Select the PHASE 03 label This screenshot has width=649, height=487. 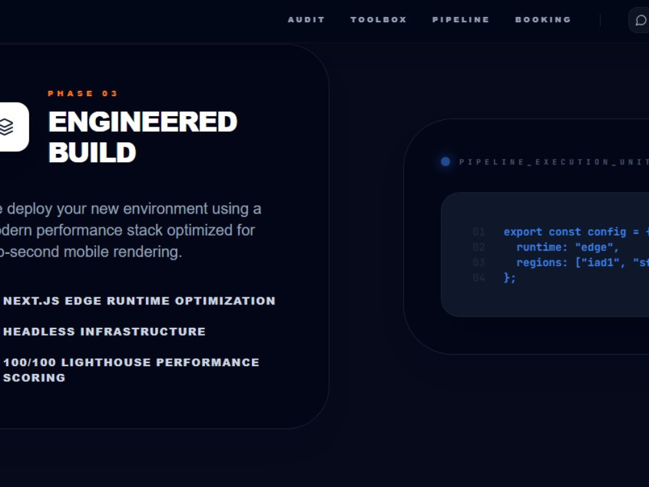point(83,94)
